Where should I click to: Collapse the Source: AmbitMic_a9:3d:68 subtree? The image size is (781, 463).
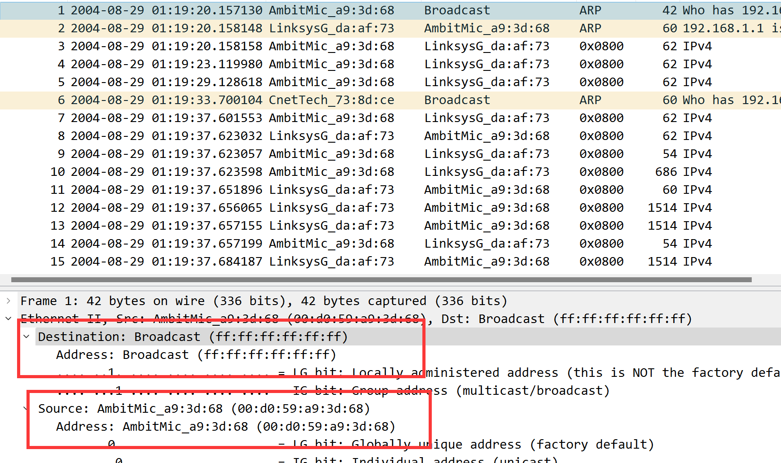point(26,408)
